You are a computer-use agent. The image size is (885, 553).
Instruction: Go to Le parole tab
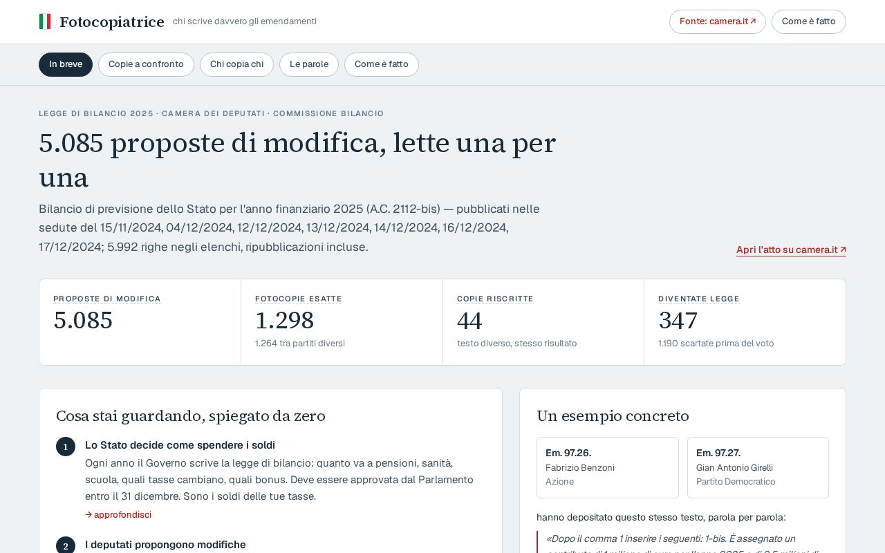click(x=309, y=64)
